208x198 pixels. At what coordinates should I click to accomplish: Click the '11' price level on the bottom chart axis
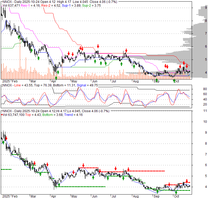(205, 111)
